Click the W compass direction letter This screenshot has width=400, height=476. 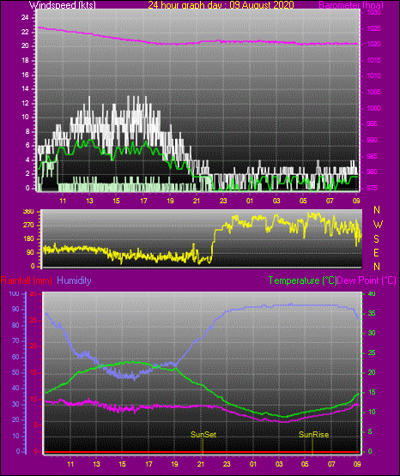(378, 225)
